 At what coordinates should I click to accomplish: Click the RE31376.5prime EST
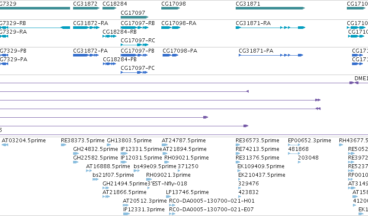(x=238, y=162)
